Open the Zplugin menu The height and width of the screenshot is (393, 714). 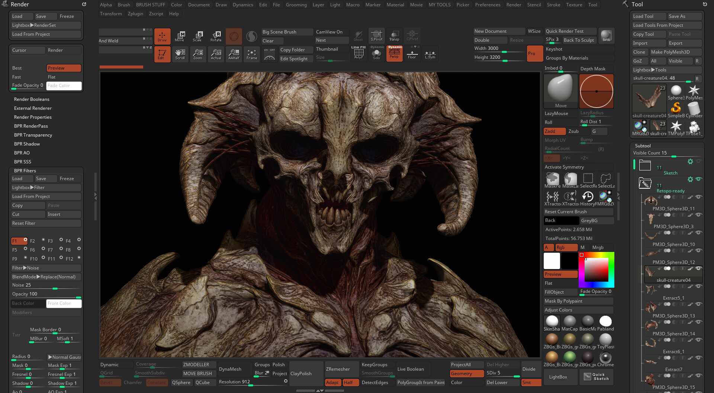135,13
